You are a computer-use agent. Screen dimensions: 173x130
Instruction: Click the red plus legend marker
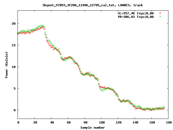click(160, 13)
